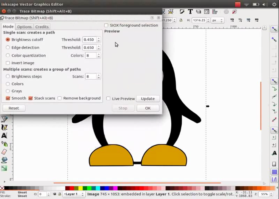This screenshot has width=279, height=199.
Task: Click the Update preview button
Action: tap(148, 99)
